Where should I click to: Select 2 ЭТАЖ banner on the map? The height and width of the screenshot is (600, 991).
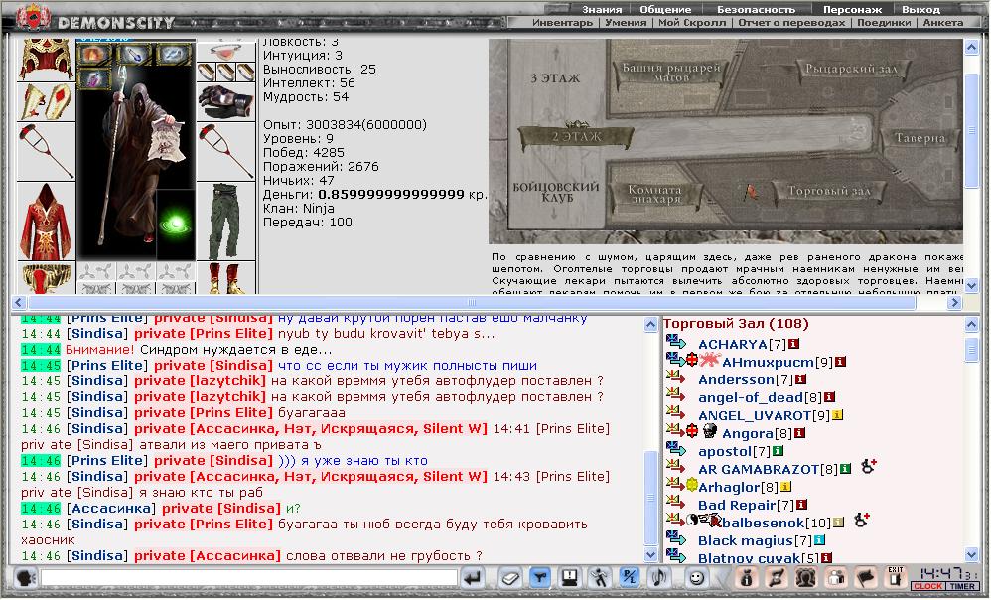[575, 136]
